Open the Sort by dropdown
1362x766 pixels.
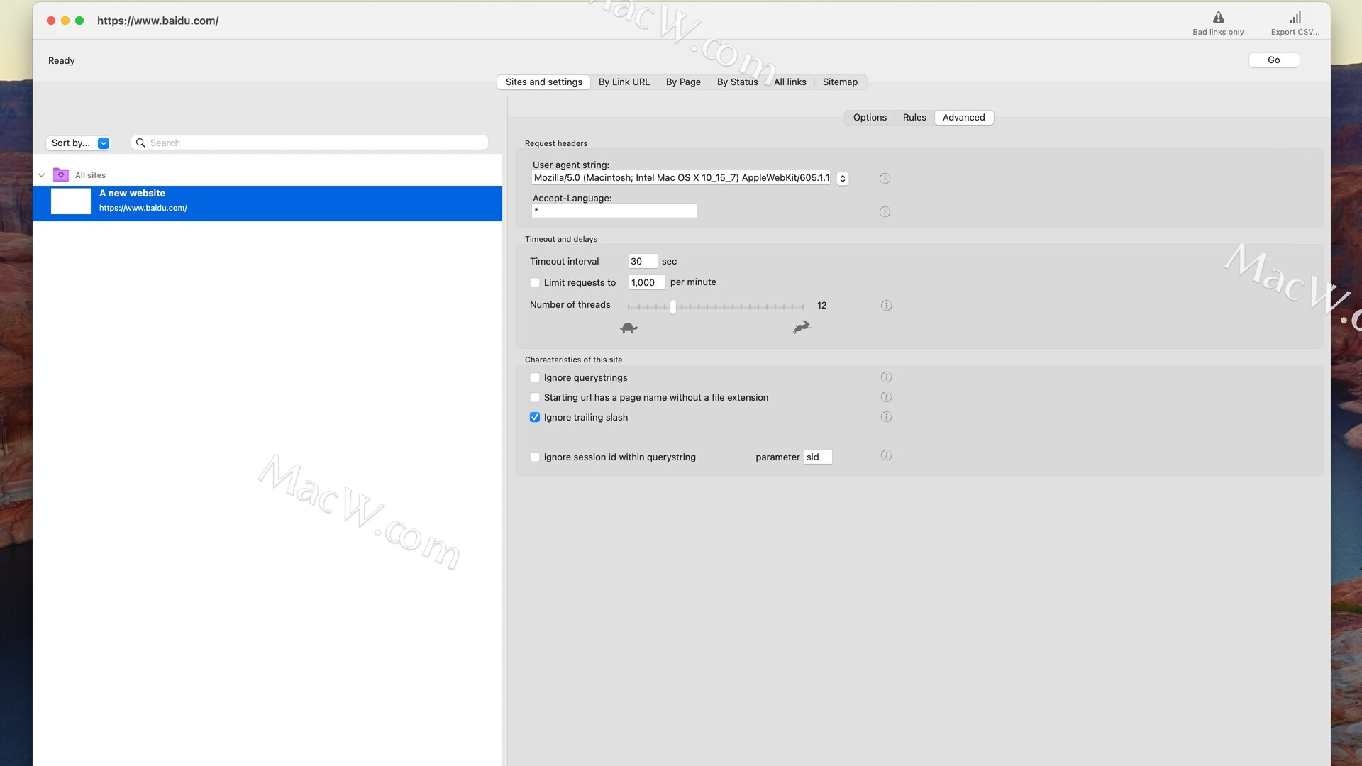tap(79, 143)
